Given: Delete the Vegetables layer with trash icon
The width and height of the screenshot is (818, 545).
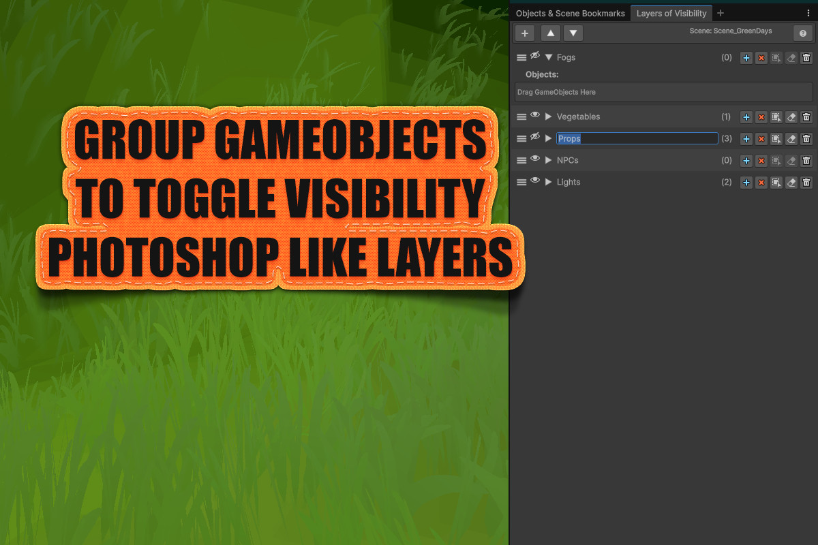Looking at the screenshot, I should coord(806,117).
